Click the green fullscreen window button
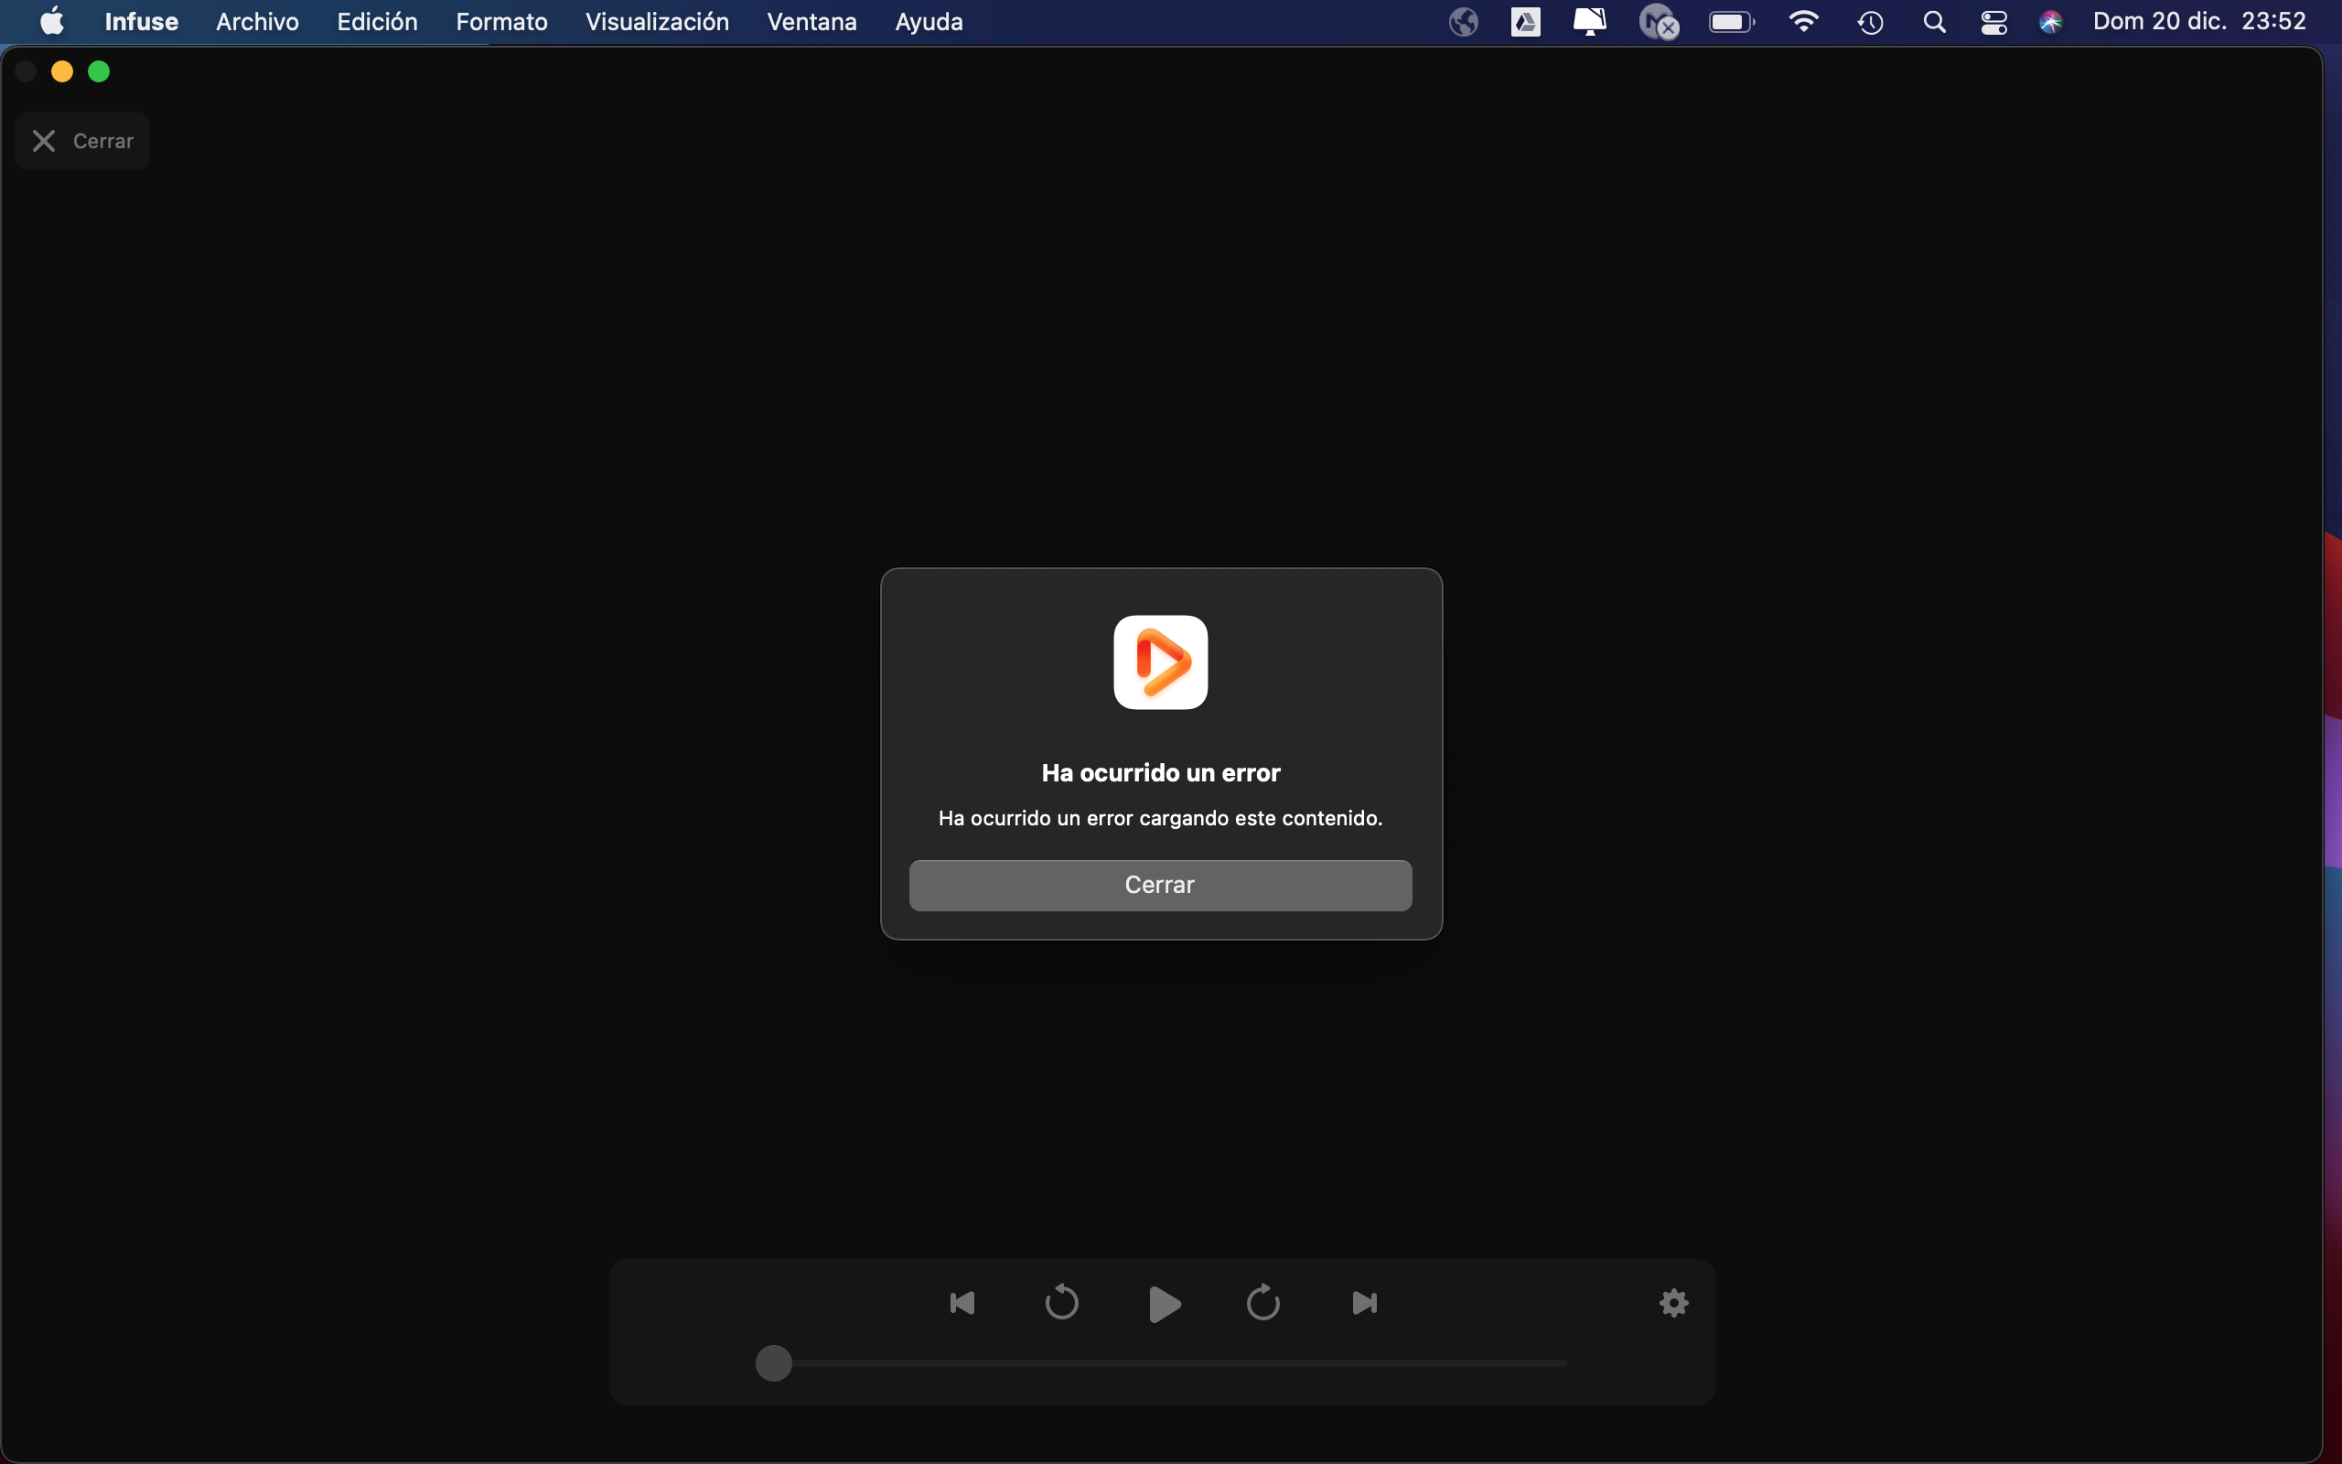 (99, 71)
